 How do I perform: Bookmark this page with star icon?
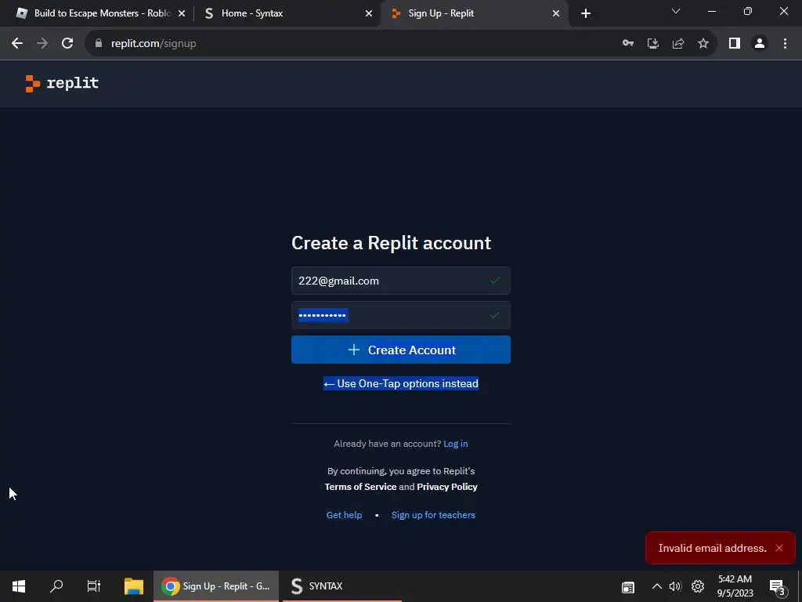tap(703, 44)
